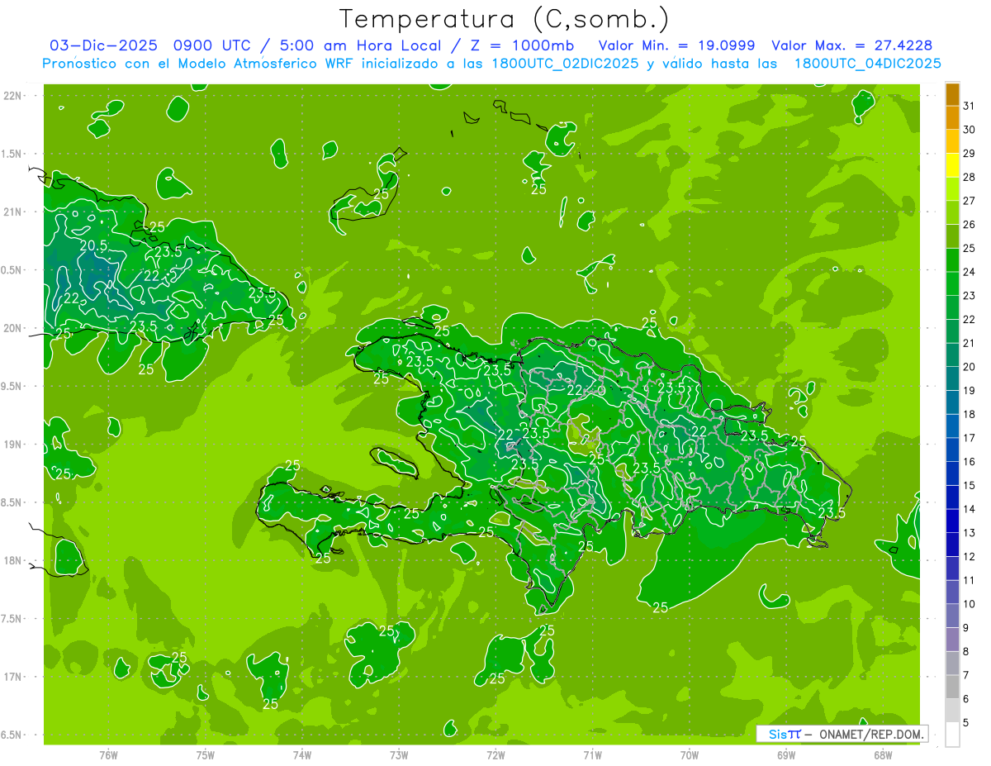
Task: Click the colorbar label "28"
Action: (x=970, y=177)
